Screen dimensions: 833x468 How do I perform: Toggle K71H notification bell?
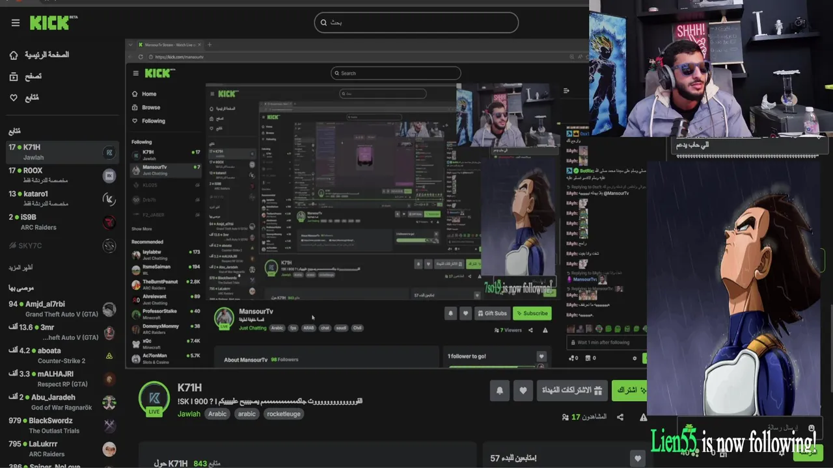(500, 391)
